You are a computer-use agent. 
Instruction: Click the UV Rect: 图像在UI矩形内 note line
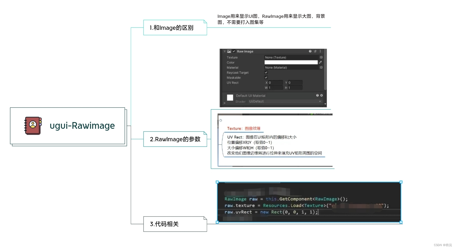[x=262, y=137]
